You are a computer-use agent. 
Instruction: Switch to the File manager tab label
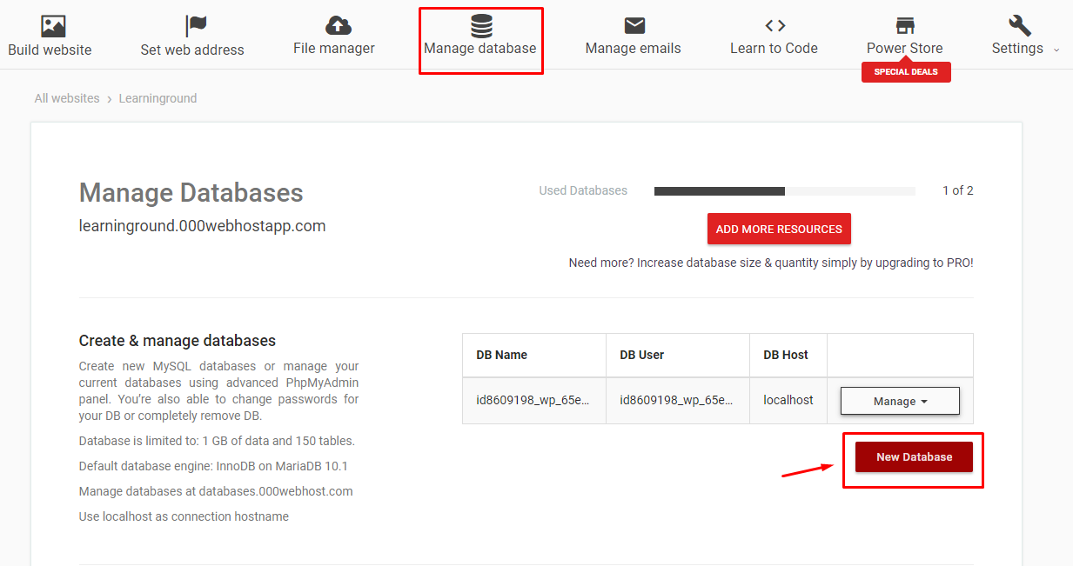pos(334,49)
